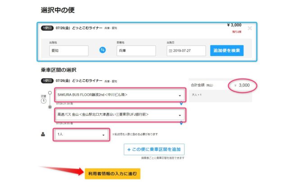Proceed with 利用者情報の入力に進む button

pyautogui.click(x=112, y=173)
